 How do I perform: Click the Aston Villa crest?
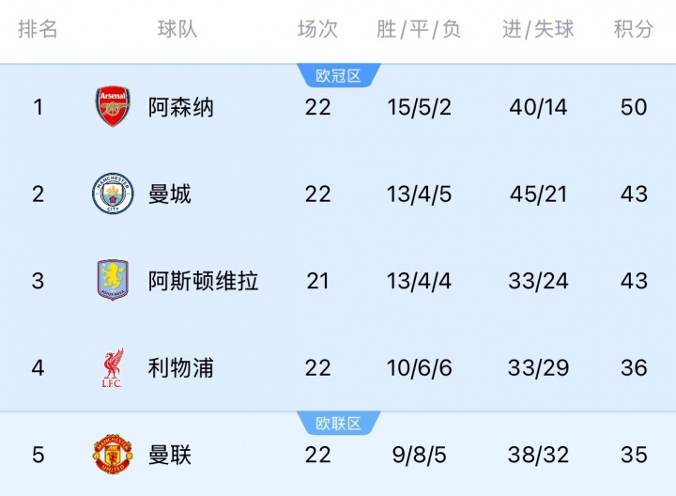pos(114,281)
